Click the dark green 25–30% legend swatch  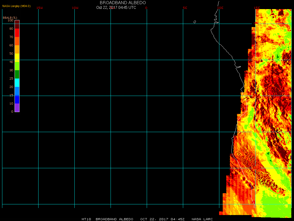pyautogui.click(x=17, y=74)
